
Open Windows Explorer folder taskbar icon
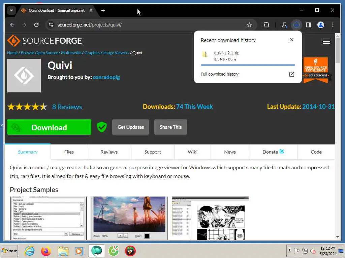(x=63, y=251)
